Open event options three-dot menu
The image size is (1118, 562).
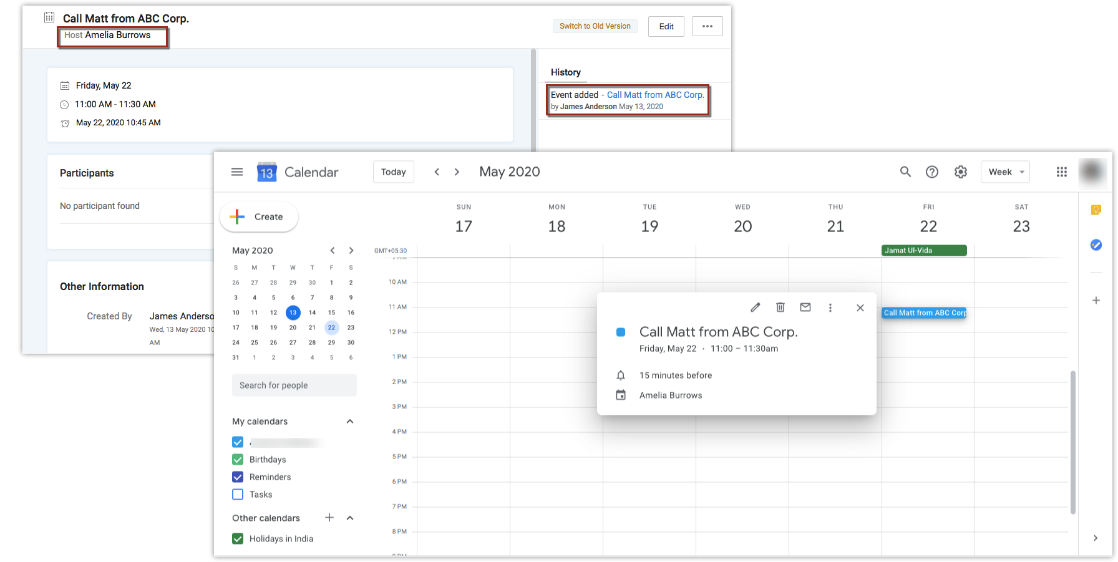coord(830,308)
